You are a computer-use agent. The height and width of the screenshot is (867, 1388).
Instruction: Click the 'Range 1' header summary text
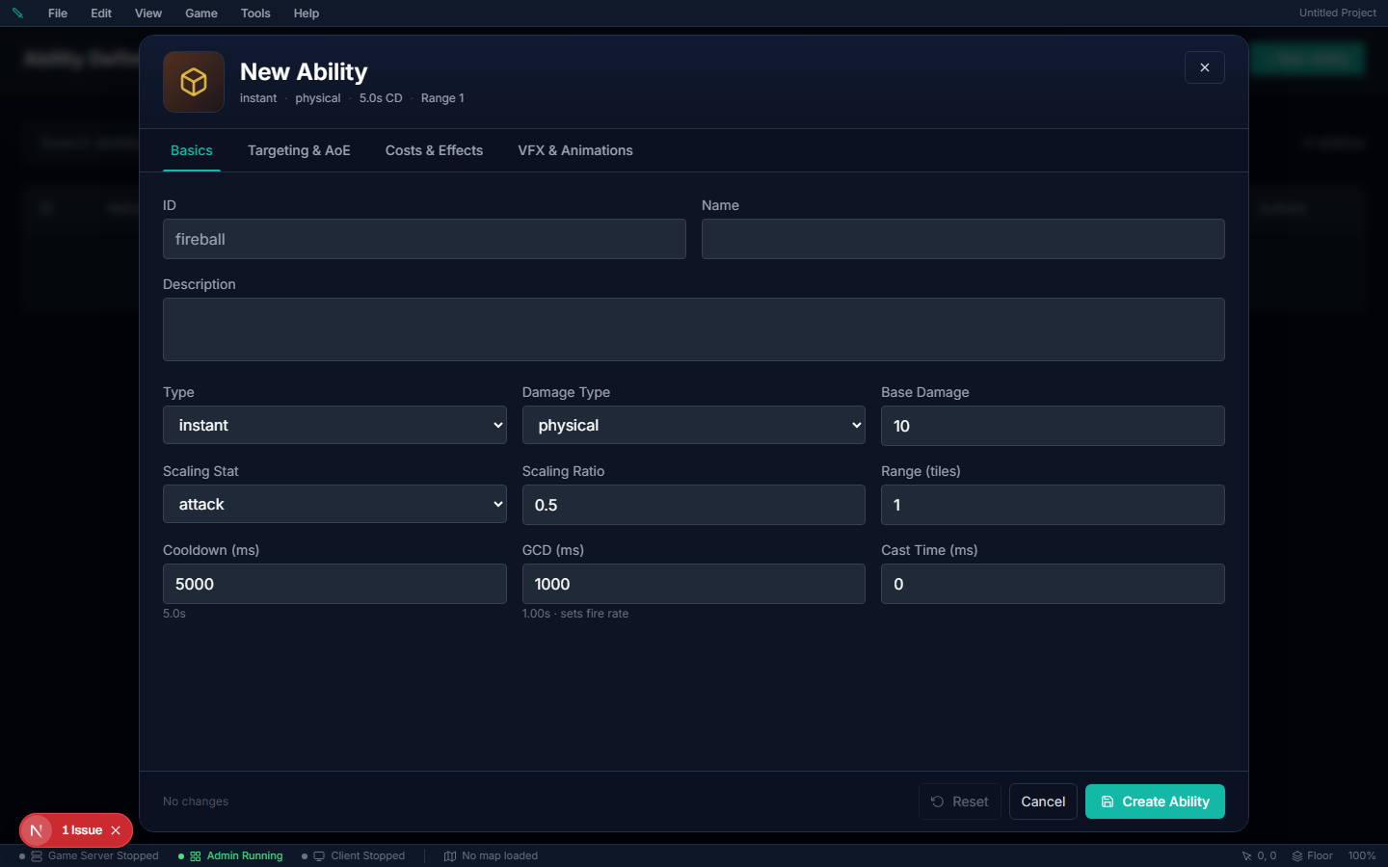point(442,98)
